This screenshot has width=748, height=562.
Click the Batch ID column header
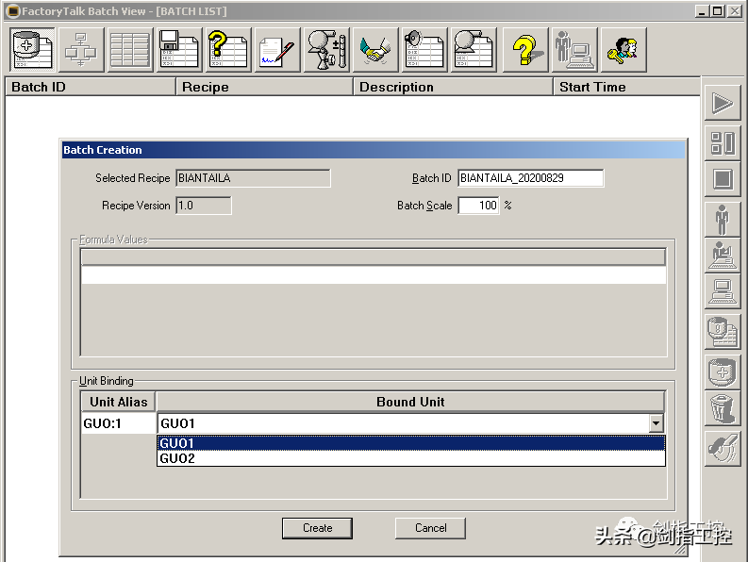pyautogui.click(x=91, y=87)
